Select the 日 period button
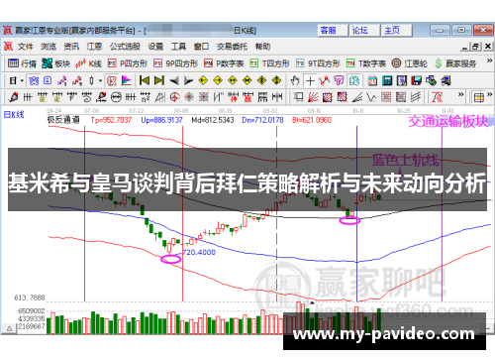 click(13, 80)
